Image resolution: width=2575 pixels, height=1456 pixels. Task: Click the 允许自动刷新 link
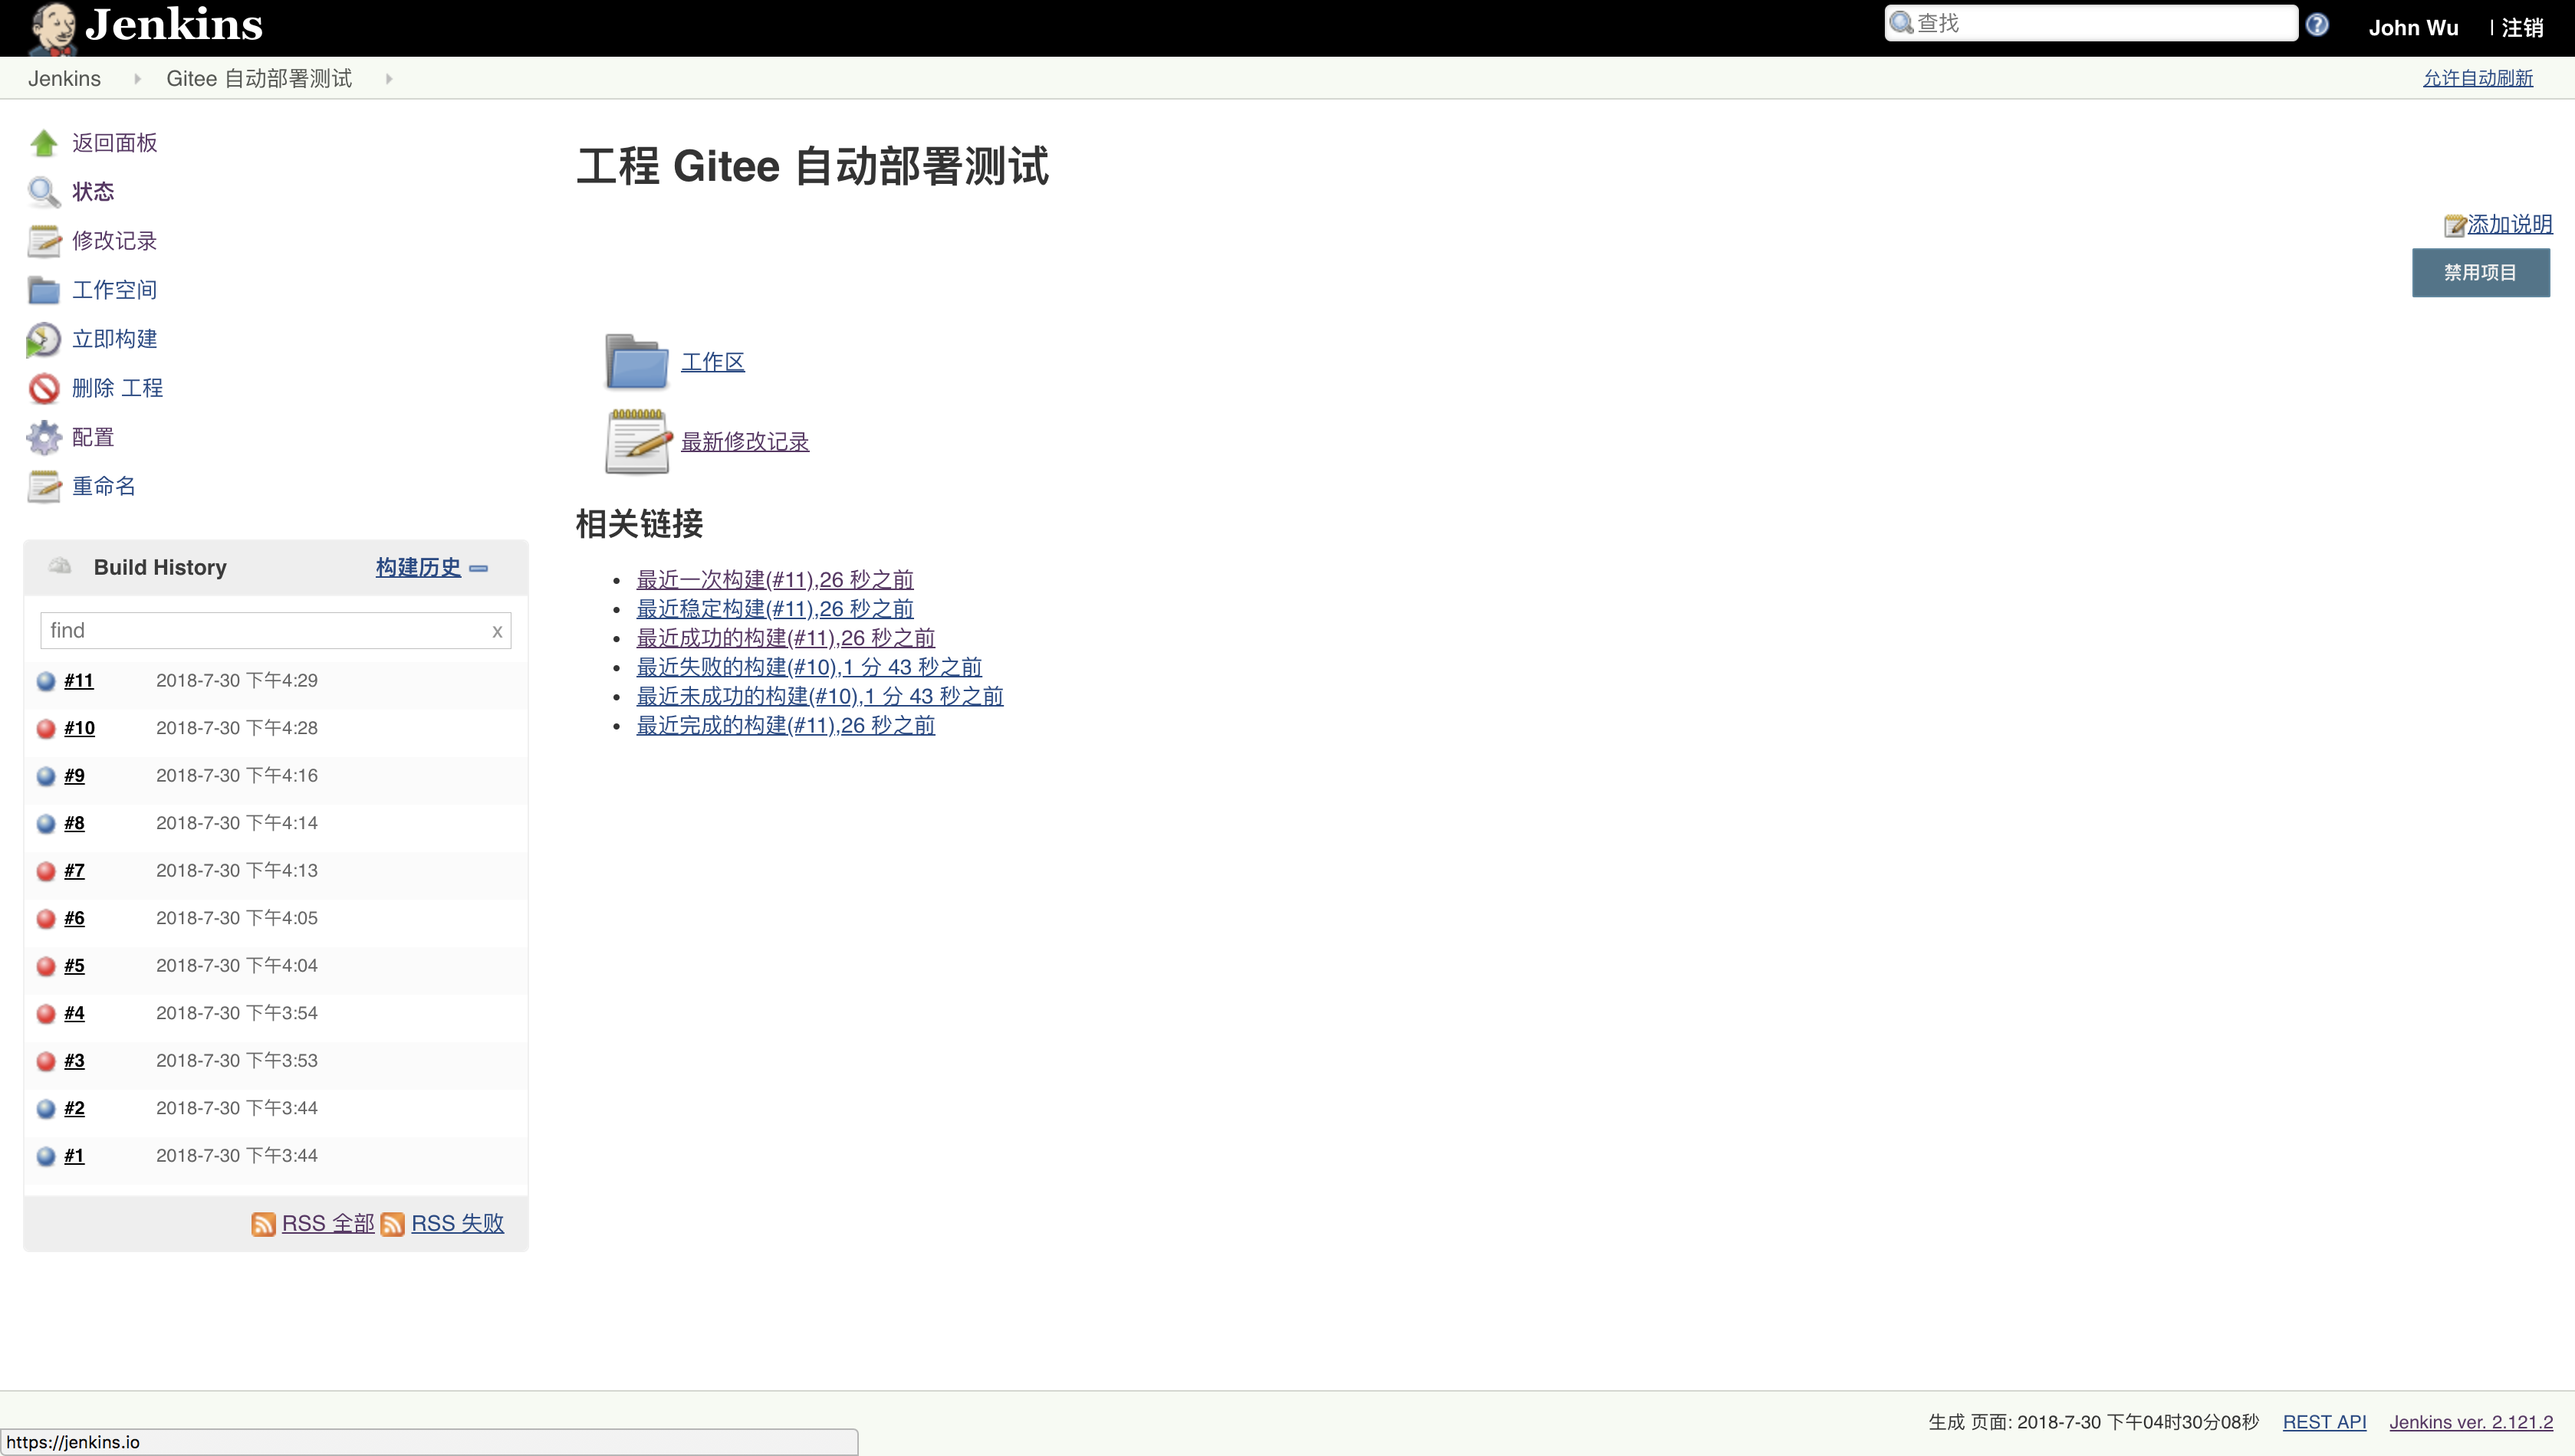click(x=2478, y=78)
